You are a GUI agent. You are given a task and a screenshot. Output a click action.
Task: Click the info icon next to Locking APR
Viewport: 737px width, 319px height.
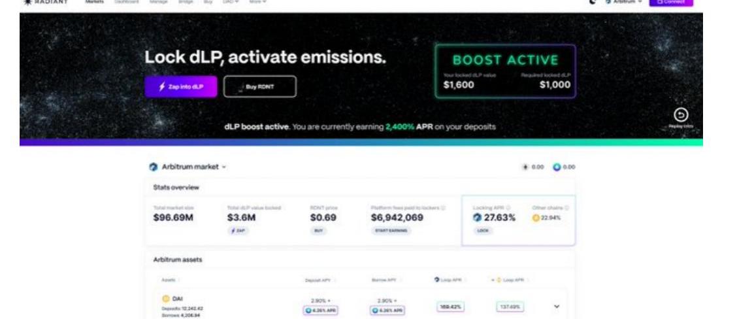507,207
